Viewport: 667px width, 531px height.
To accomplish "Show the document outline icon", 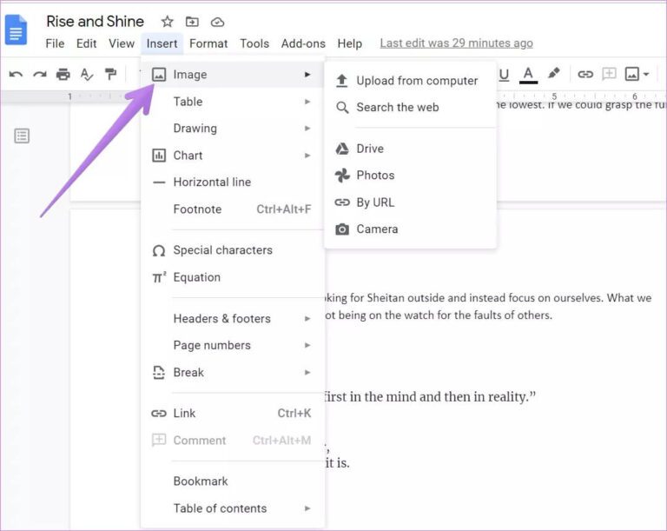I will (x=22, y=136).
